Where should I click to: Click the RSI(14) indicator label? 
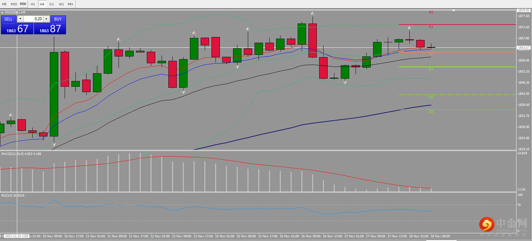tap(13, 196)
